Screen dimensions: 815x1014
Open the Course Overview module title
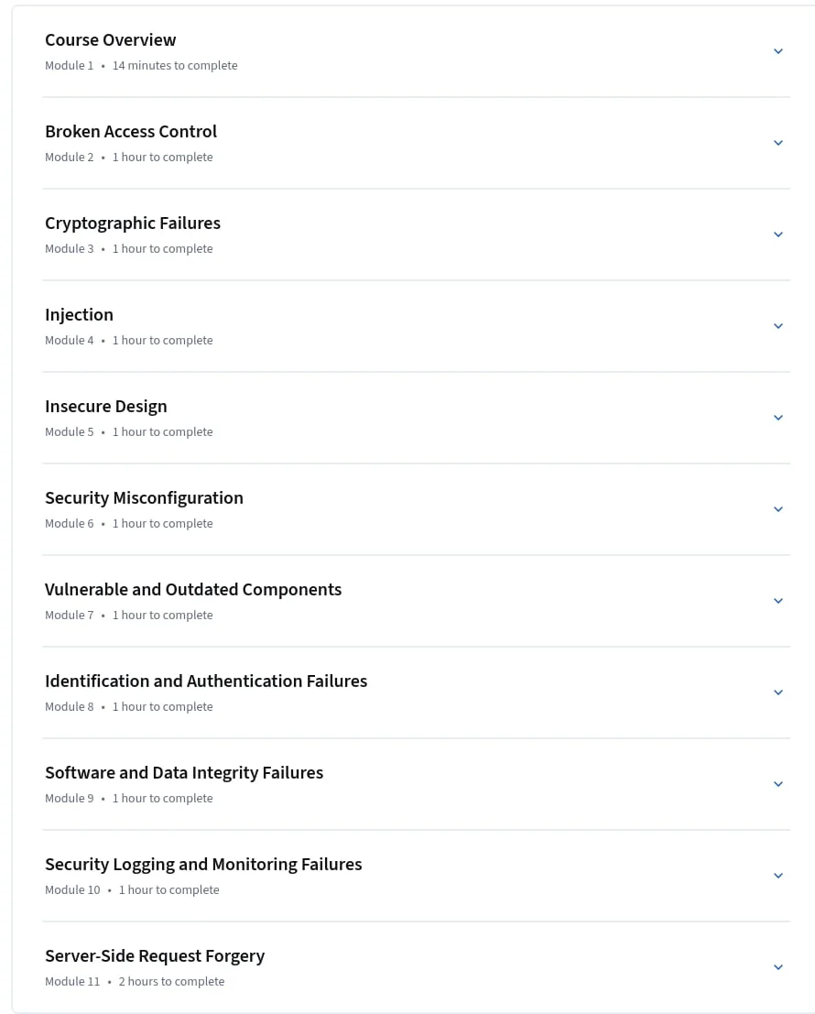pyautogui.click(x=111, y=40)
